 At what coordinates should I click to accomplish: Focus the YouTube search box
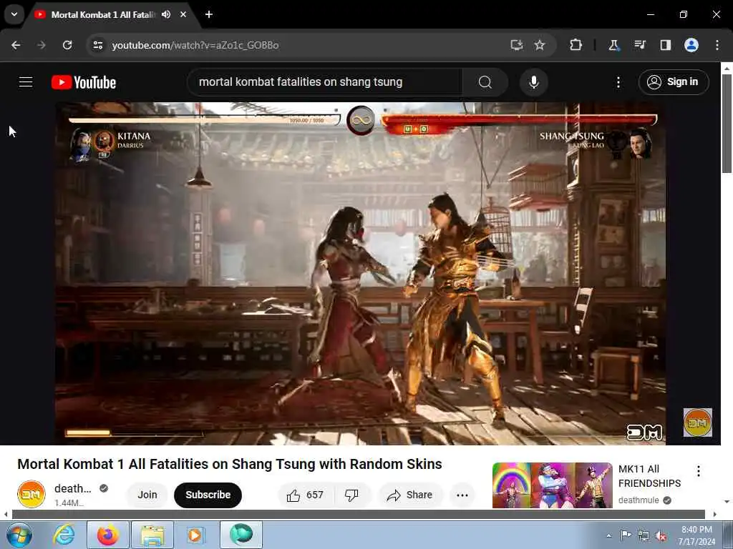point(324,82)
